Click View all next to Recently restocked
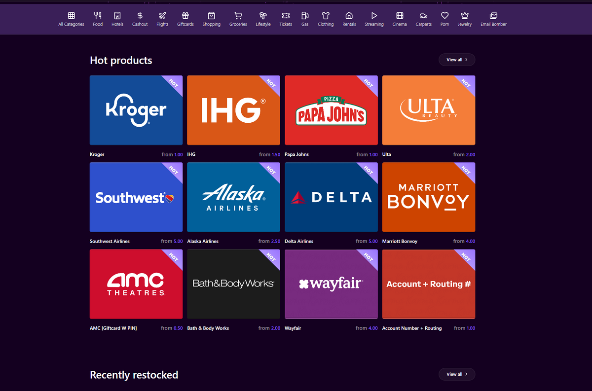The image size is (592, 391). pyautogui.click(x=457, y=374)
